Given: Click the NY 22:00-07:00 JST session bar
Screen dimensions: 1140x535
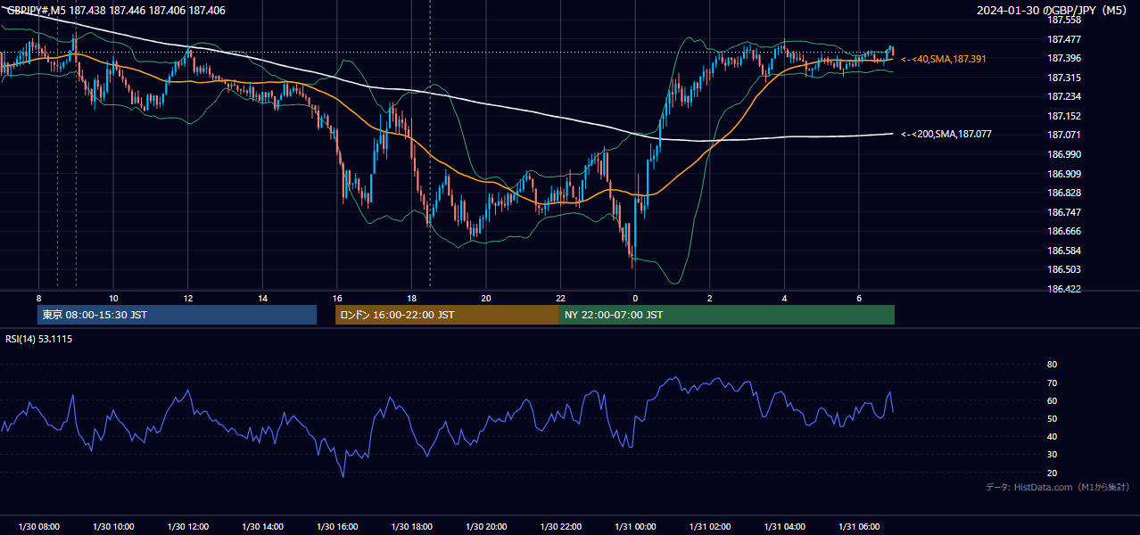Looking at the screenshot, I should [727, 315].
